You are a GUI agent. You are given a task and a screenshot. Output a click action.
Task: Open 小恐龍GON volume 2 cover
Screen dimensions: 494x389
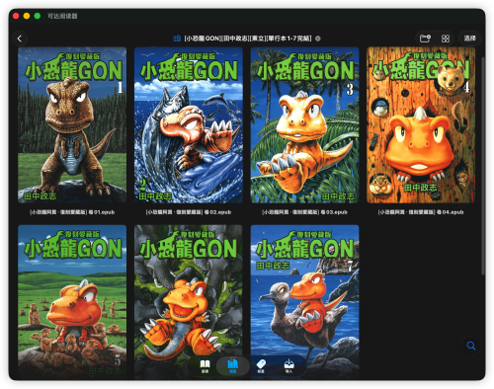click(189, 125)
